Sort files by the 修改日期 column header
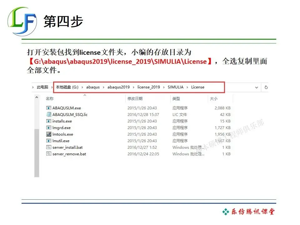The image size is (300, 225). pyautogui.click(x=135, y=99)
